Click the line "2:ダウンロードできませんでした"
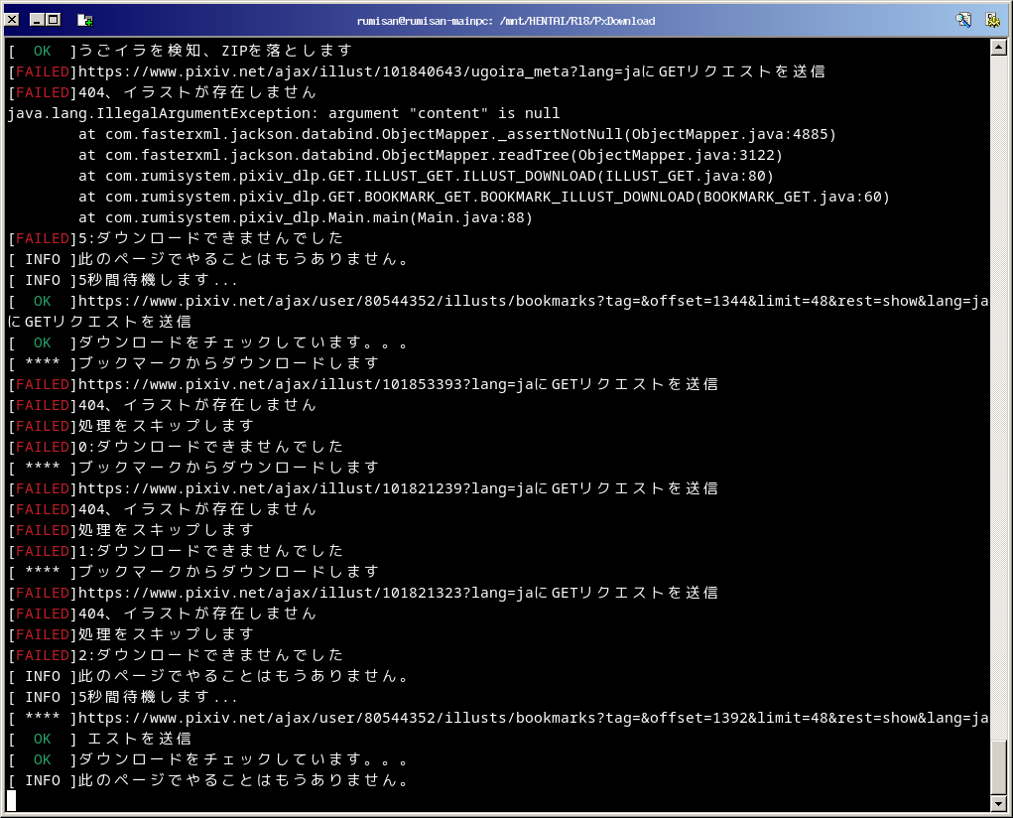Screen dimensions: 1013x818 pyautogui.click(x=210, y=655)
